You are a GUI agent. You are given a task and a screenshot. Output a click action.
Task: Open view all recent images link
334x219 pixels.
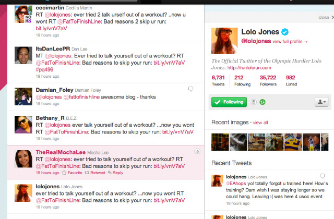point(260,123)
